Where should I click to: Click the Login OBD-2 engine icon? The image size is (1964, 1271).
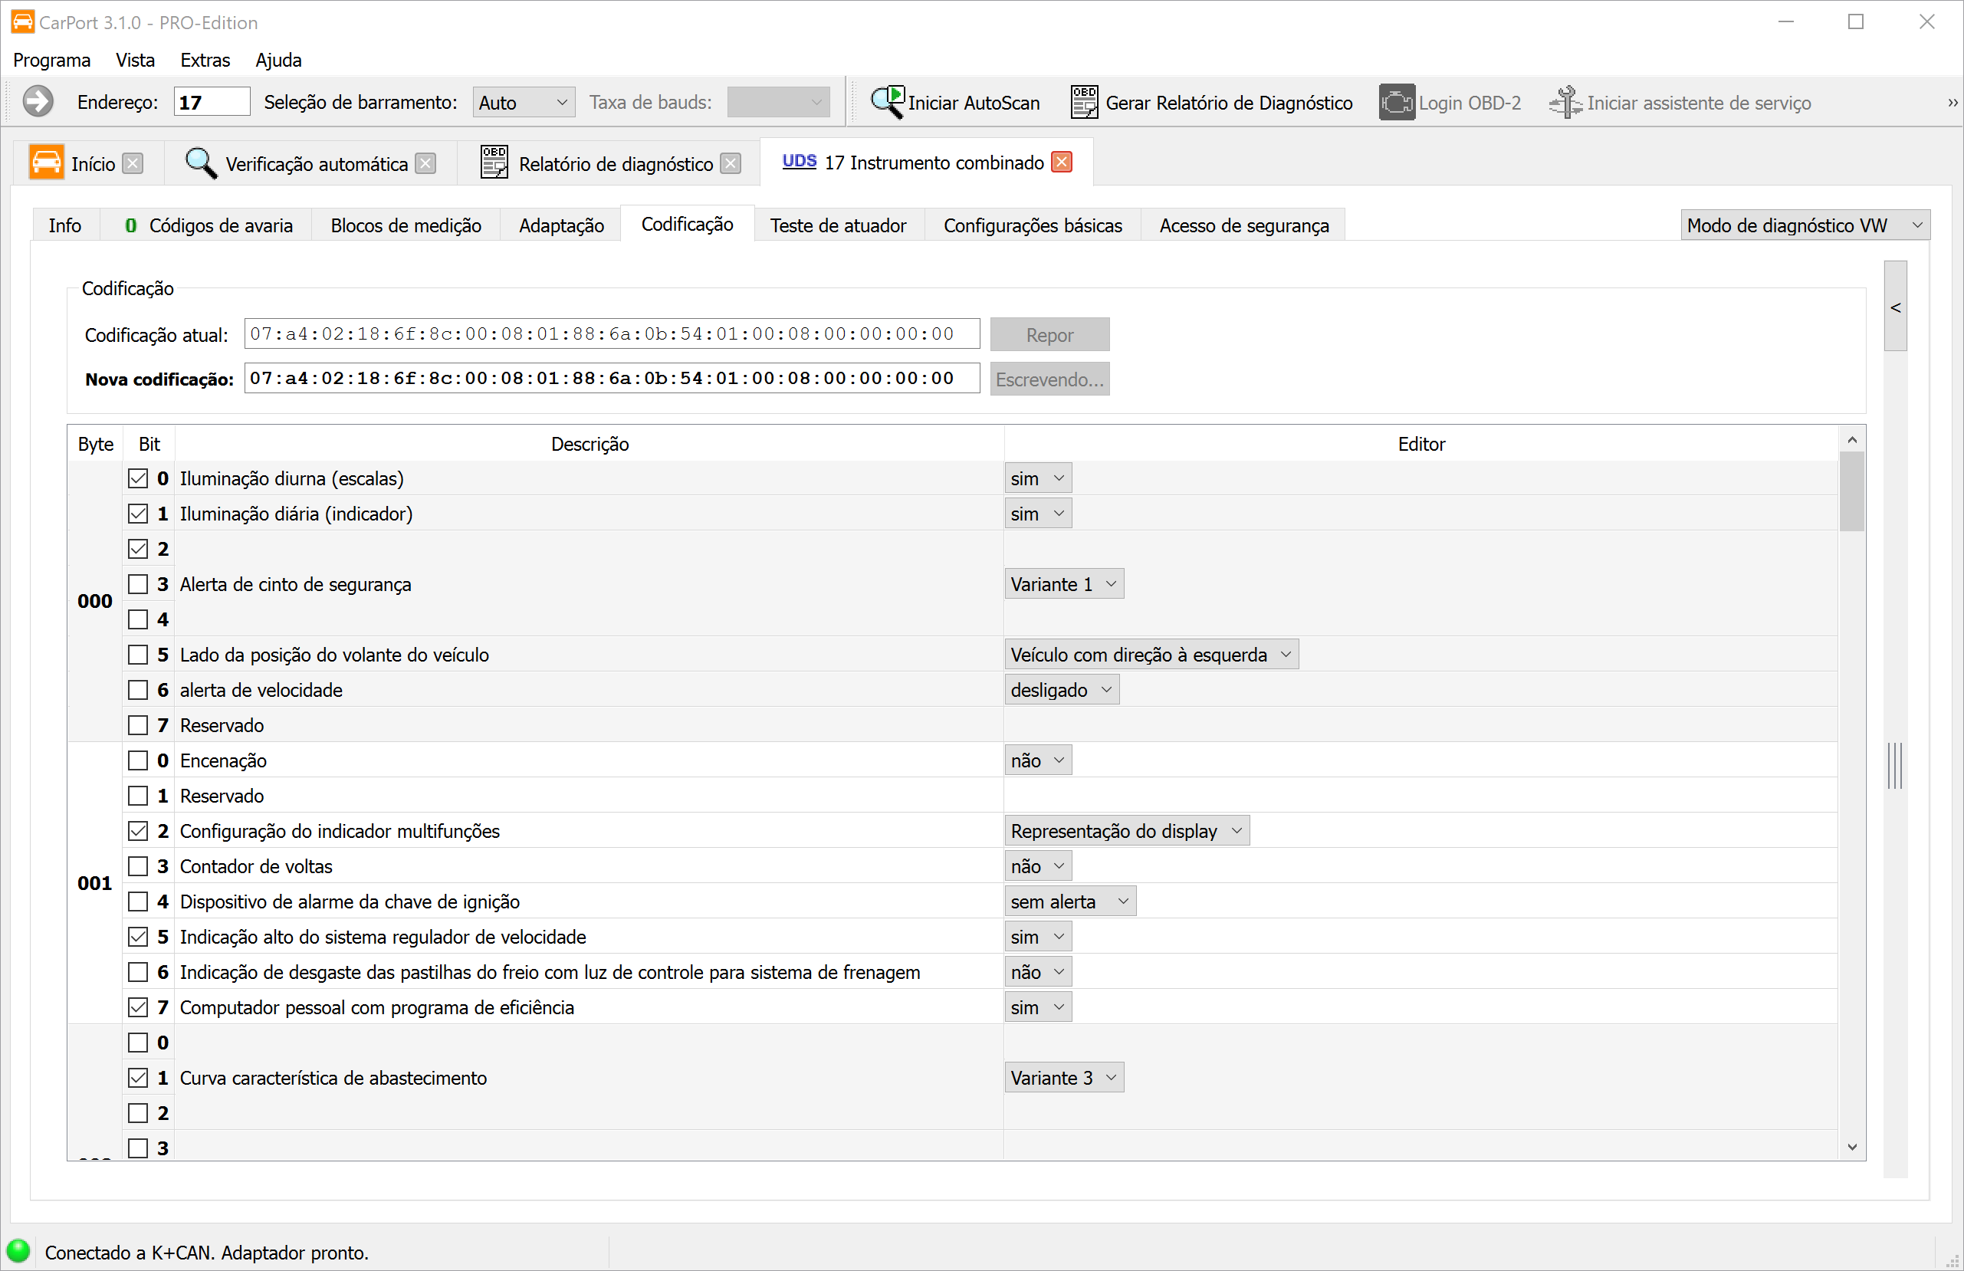click(1396, 103)
